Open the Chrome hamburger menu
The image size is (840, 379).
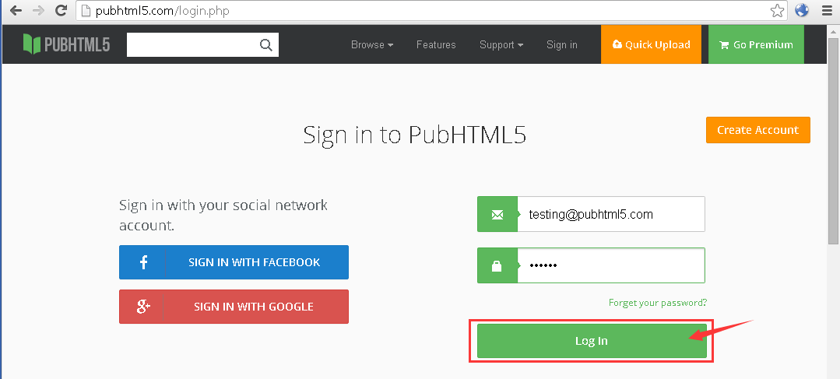pyautogui.click(x=827, y=11)
